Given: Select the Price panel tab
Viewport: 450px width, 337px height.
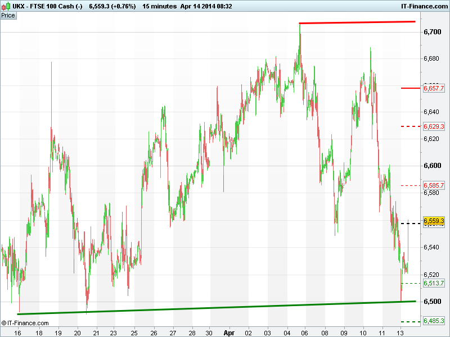Looking at the screenshot, I should (8, 15).
